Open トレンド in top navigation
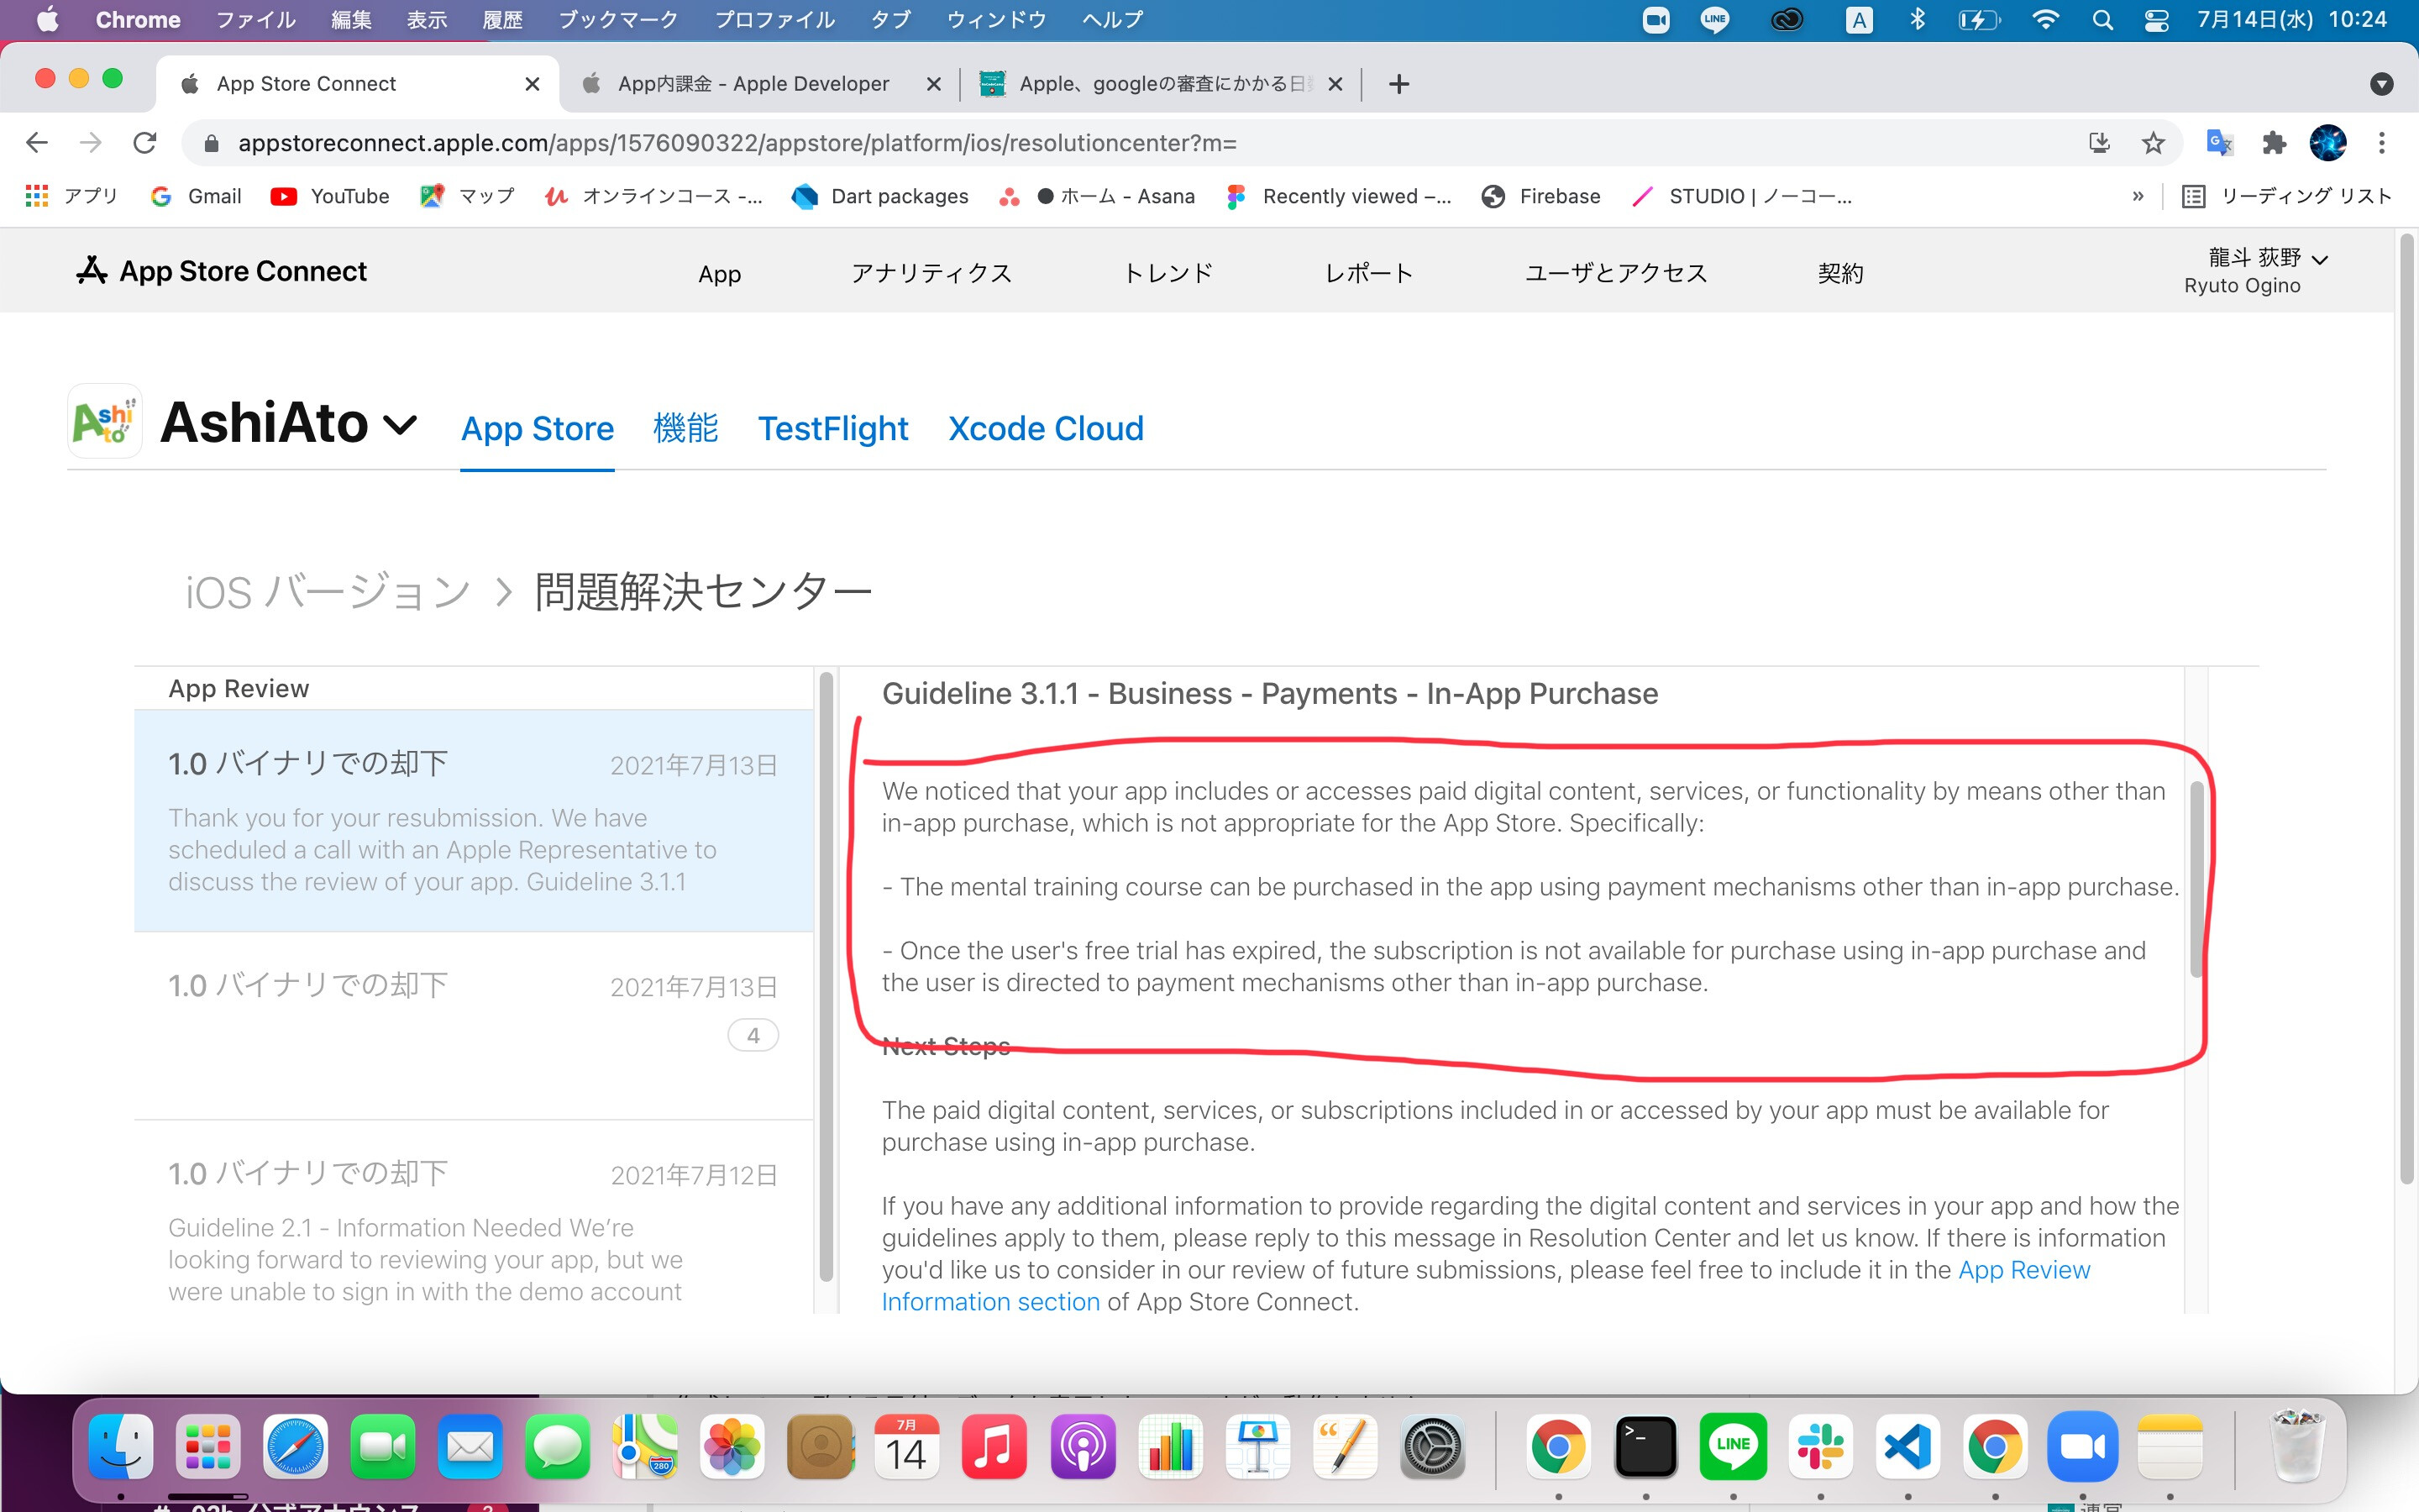The image size is (2419, 1512). (x=1168, y=273)
